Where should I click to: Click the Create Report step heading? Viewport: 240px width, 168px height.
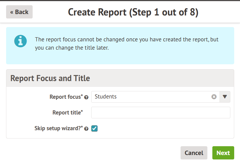coord(133,12)
